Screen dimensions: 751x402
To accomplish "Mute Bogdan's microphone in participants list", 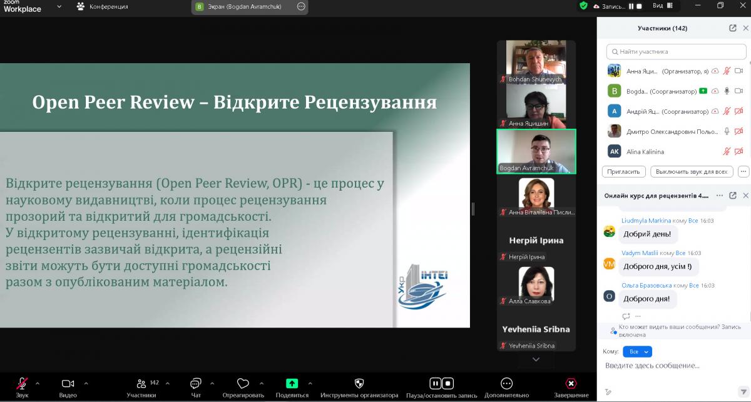I will [727, 91].
